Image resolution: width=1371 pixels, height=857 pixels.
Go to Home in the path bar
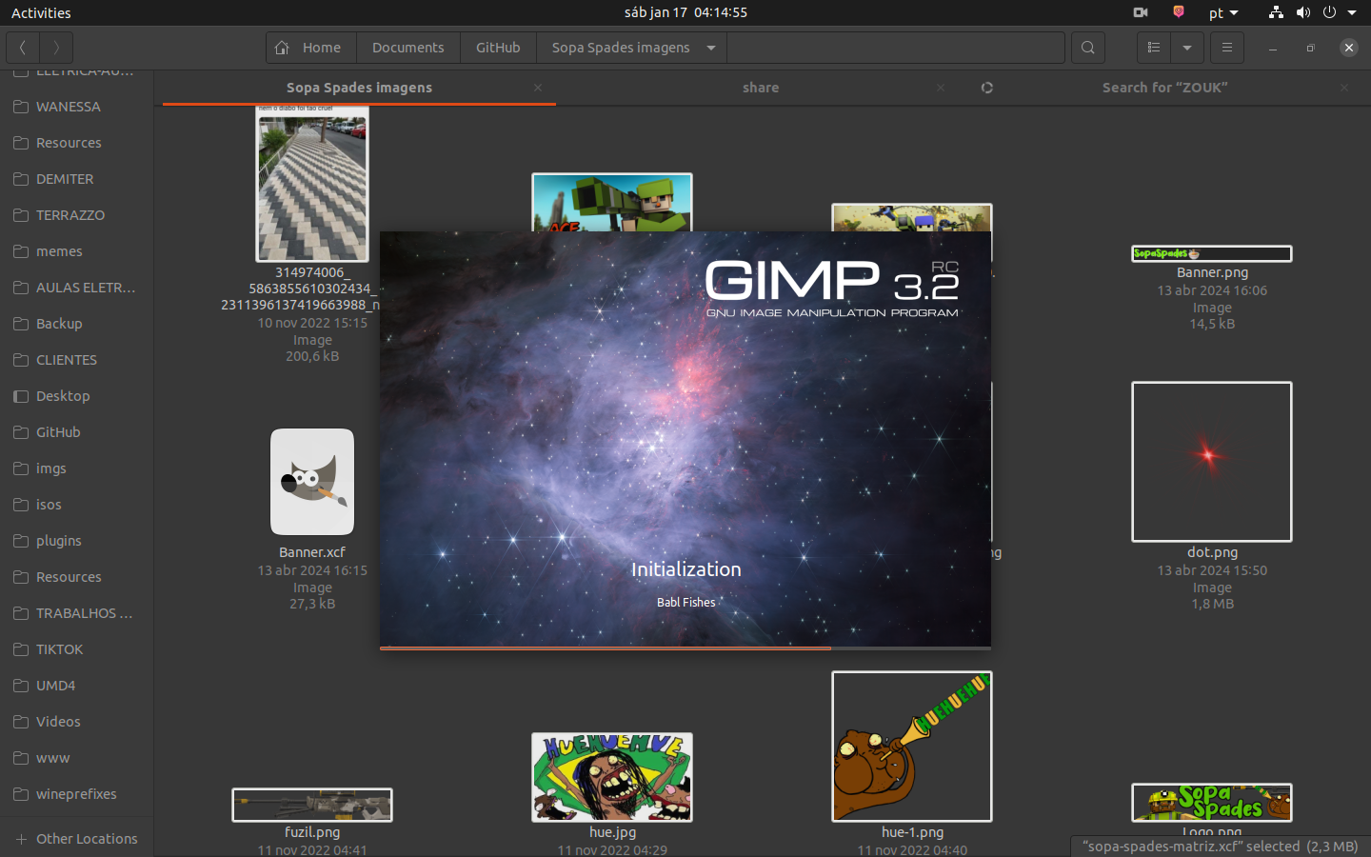click(310, 48)
